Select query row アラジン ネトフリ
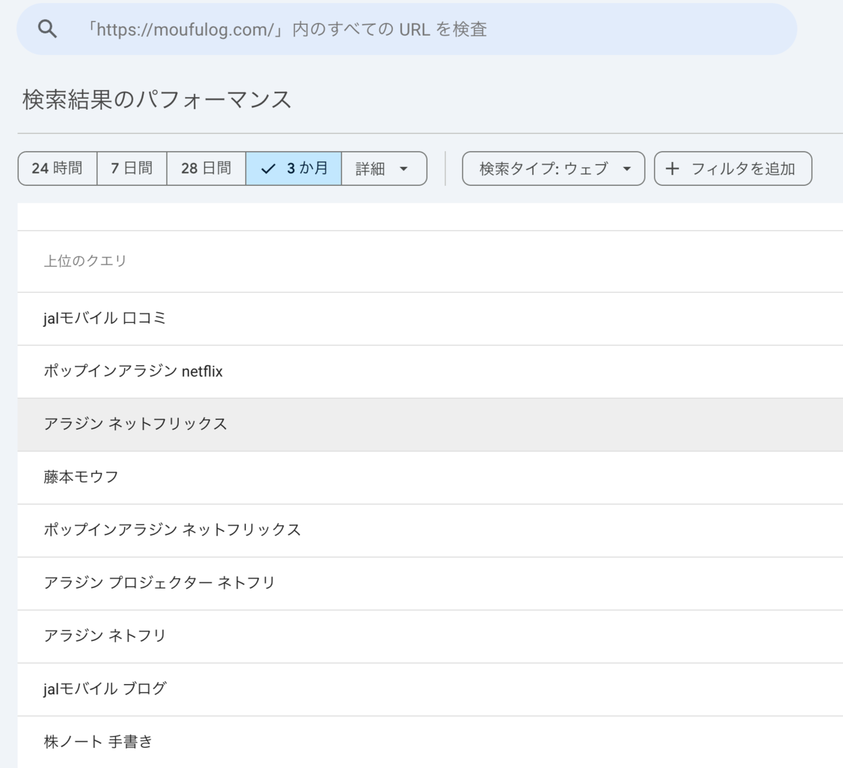This screenshot has width=843, height=768. [x=430, y=637]
